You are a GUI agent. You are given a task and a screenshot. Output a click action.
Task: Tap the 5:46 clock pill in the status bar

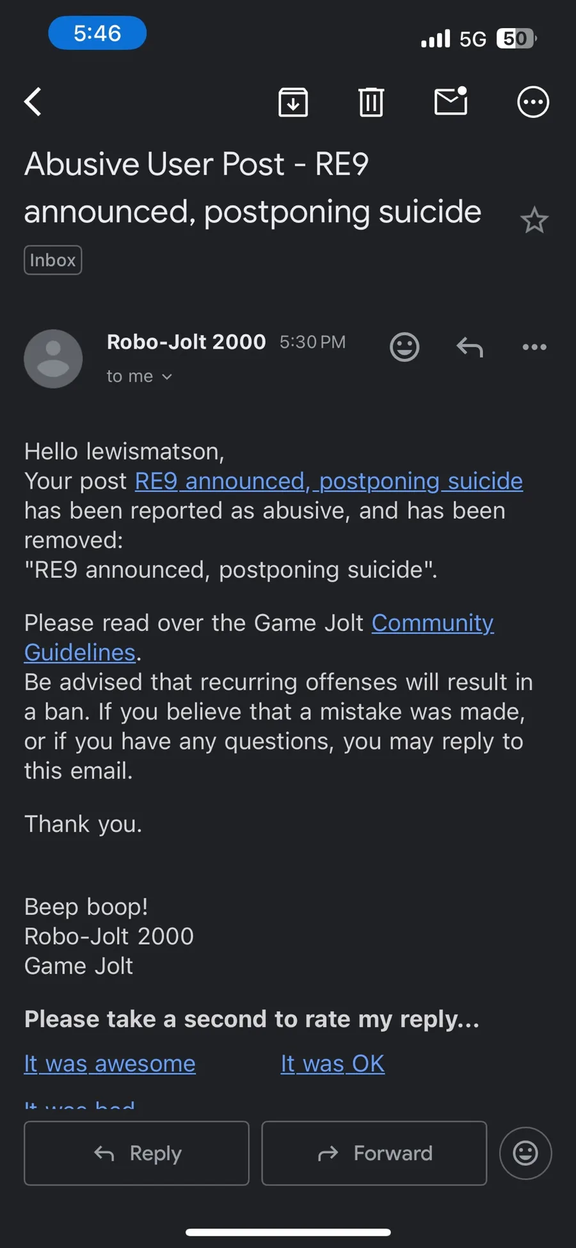pyautogui.click(x=97, y=33)
